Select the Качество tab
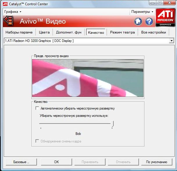Image resolution: width=177 pixels, height=171 pixels. tap(96, 32)
